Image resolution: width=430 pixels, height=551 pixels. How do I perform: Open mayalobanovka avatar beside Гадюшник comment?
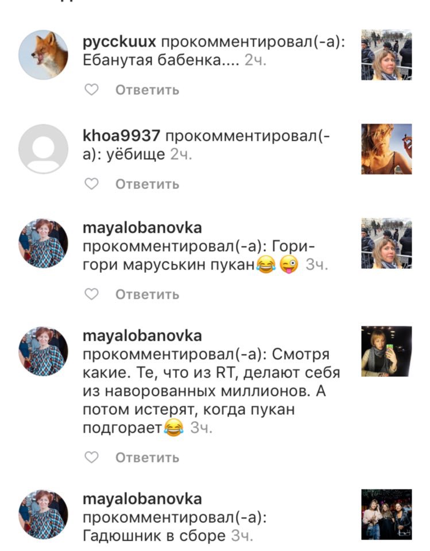click(x=43, y=514)
